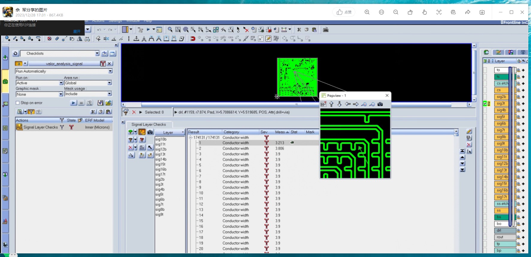
Task: Click Popview move-up arrow icon
Action: [x=331, y=104]
